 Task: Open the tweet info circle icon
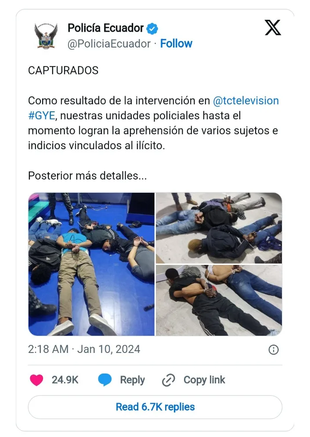point(274,349)
